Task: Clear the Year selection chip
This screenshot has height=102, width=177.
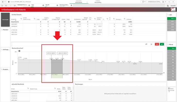Action: 43,5
